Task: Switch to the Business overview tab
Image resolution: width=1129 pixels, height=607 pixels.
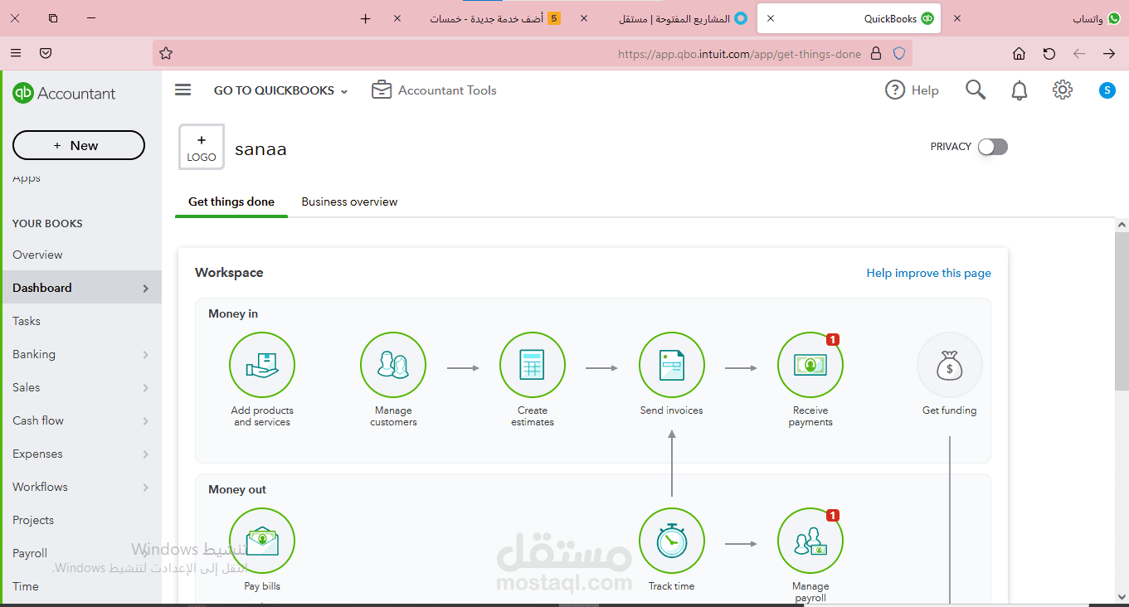Action: click(349, 202)
